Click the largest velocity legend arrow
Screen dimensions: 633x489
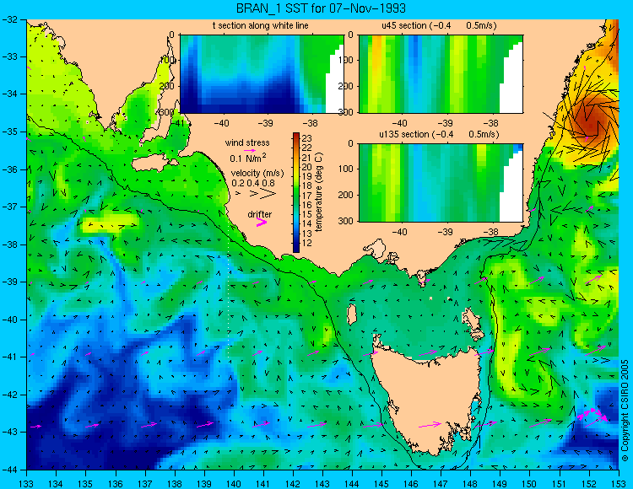[268, 194]
